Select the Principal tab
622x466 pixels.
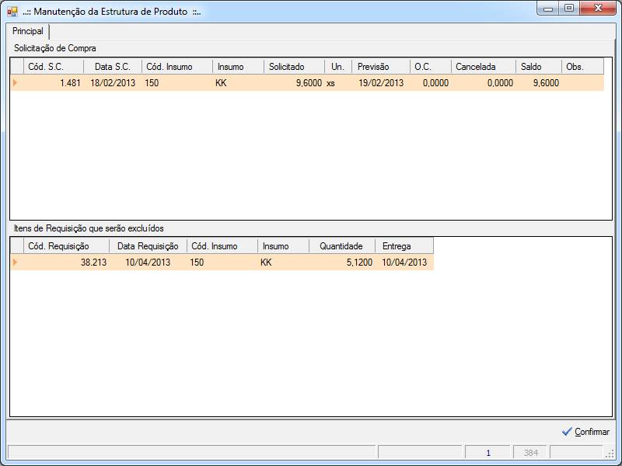28,31
